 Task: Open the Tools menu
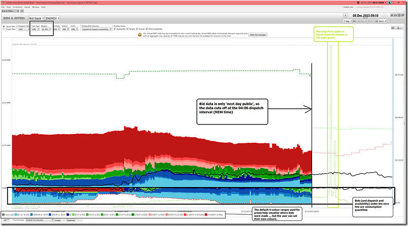tap(9, 7)
